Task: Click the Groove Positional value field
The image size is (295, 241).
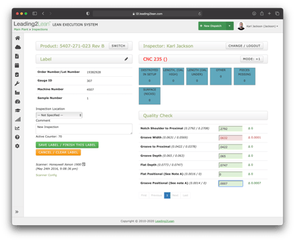Action: pos(231,183)
